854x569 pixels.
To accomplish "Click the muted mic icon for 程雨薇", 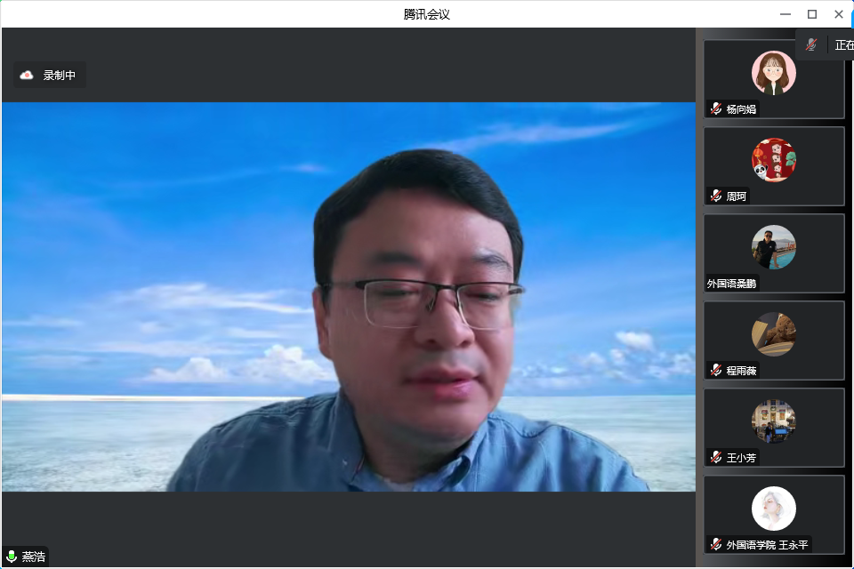I will tap(716, 370).
